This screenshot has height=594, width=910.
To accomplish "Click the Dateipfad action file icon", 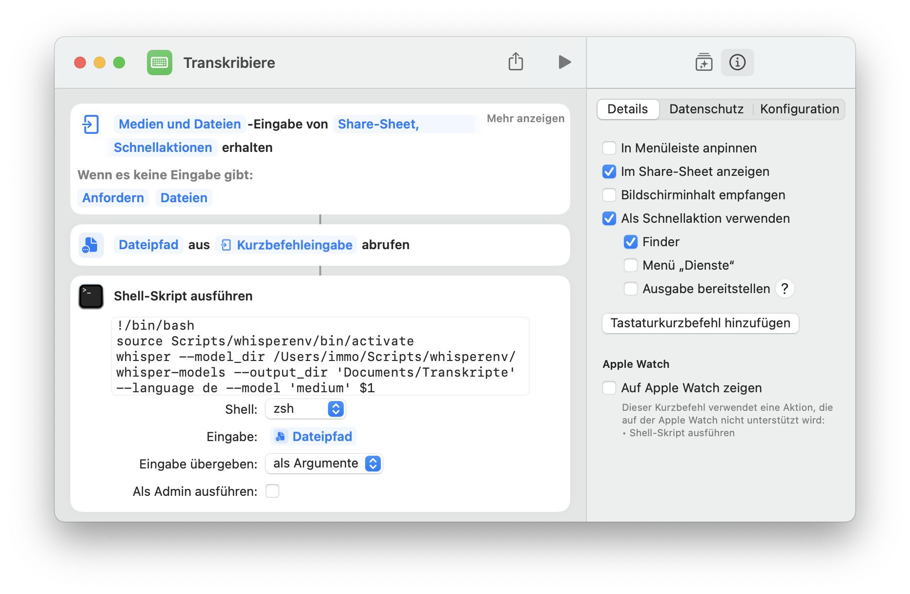I will (x=91, y=245).
